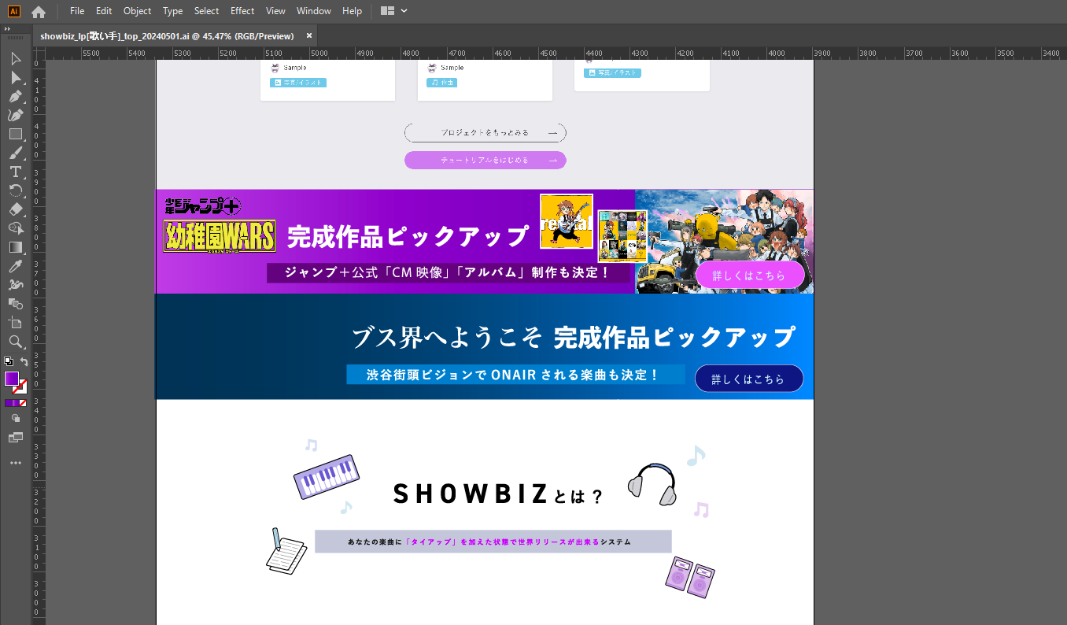The height and width of the screenshot is (625, 1067).
Task: Apply solid Color mode button
Action: (9, 402)
